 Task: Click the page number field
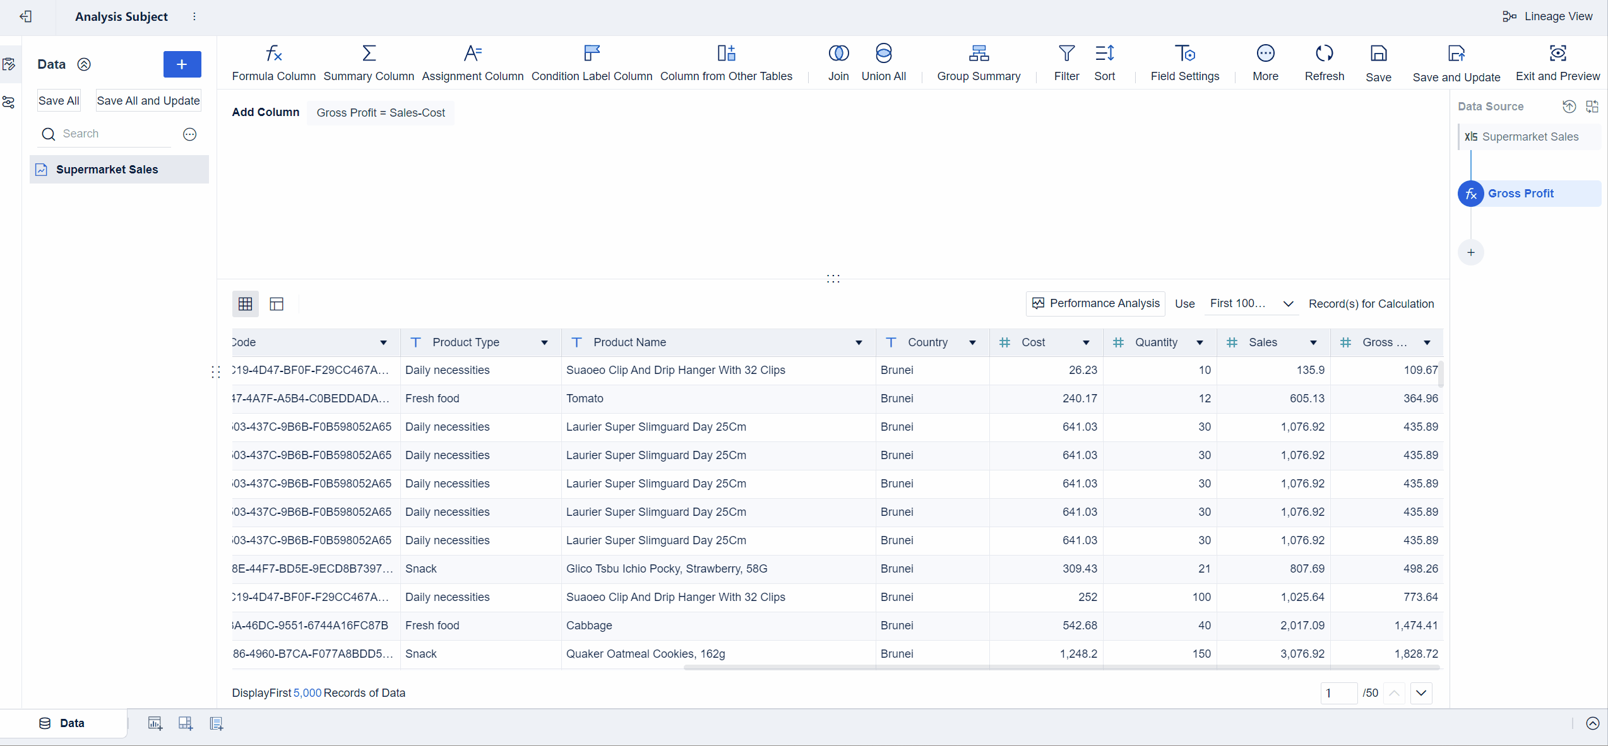pyautogui.click(x=1338, y=693)
